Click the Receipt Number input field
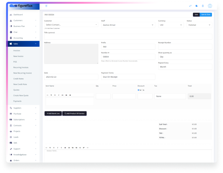The image size is (223, 173). (x=185, y=47)
